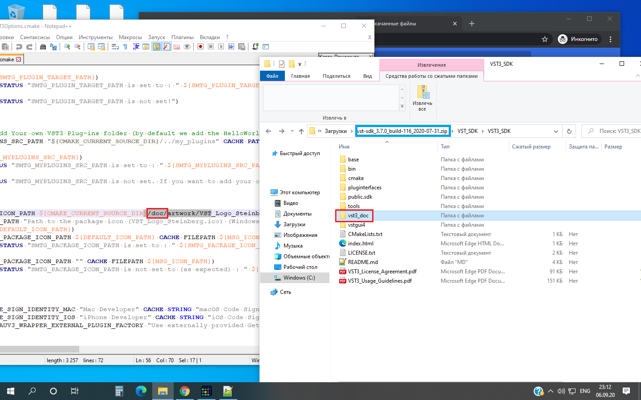
Task: Select the VST3_License_Agreement.pdf file
Action: [x=382, y=272]
